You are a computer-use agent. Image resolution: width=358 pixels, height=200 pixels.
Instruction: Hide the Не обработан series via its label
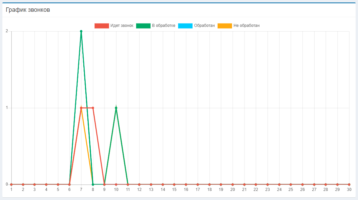[247, 26]
